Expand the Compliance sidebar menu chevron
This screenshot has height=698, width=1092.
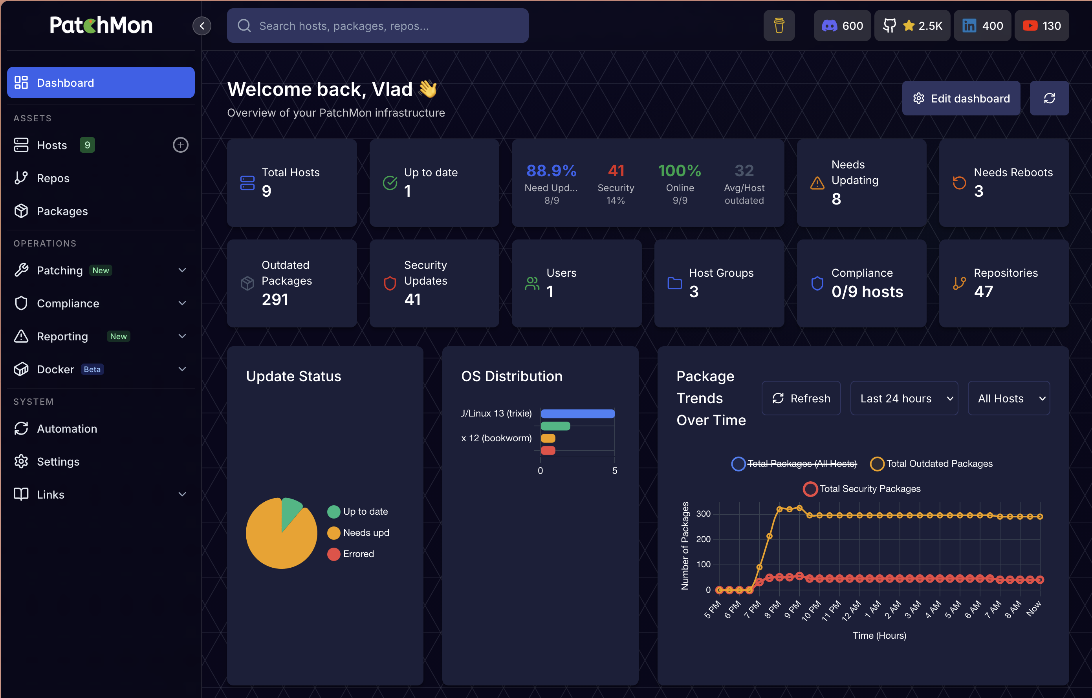[x=182, y=303]
